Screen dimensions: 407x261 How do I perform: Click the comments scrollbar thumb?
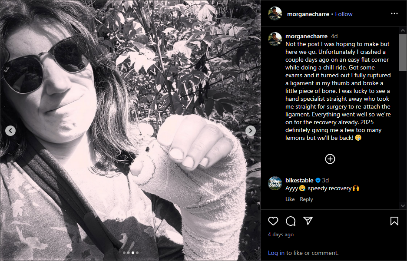[x=403, y=53]
